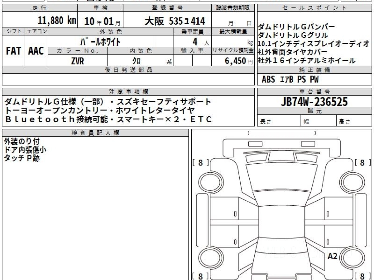Select the inspection date 10年01月
This screenshot has width=374, height=280.
click(102, 21)
